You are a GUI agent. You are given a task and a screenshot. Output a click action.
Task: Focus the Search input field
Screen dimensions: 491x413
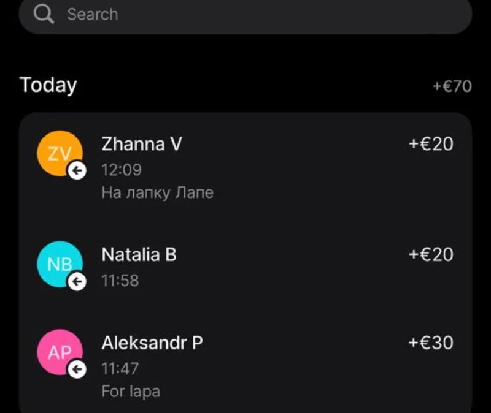click(x=245, y=14)
